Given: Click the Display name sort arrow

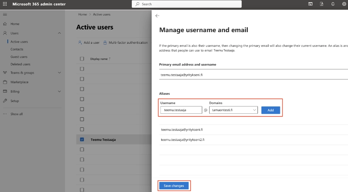Looking at the screenshot, I should coord(110,59).
